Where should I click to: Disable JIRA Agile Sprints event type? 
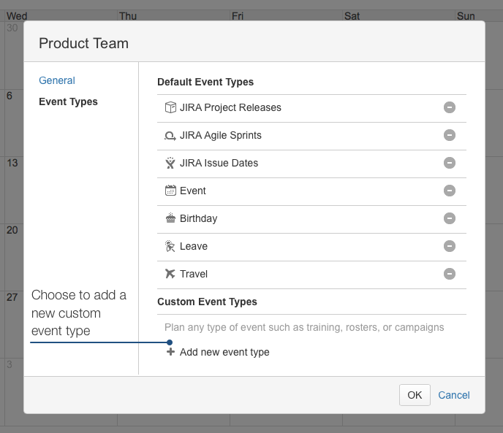tap(450, 135)
